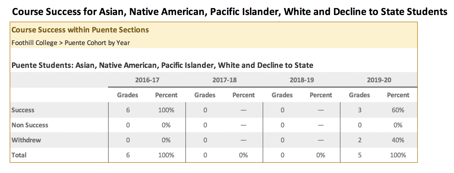Select the 2019-20 column header

coord(379,80)
